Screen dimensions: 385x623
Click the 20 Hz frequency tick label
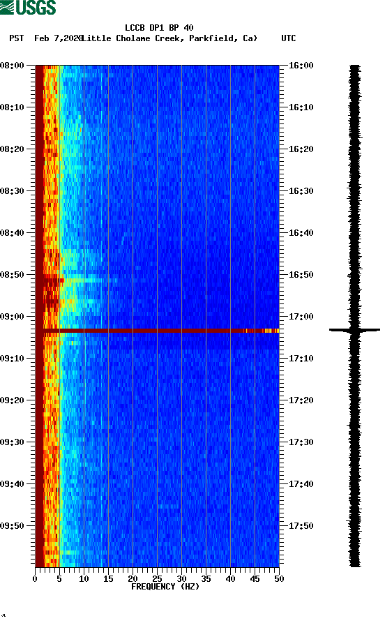[x=133, y=579]
